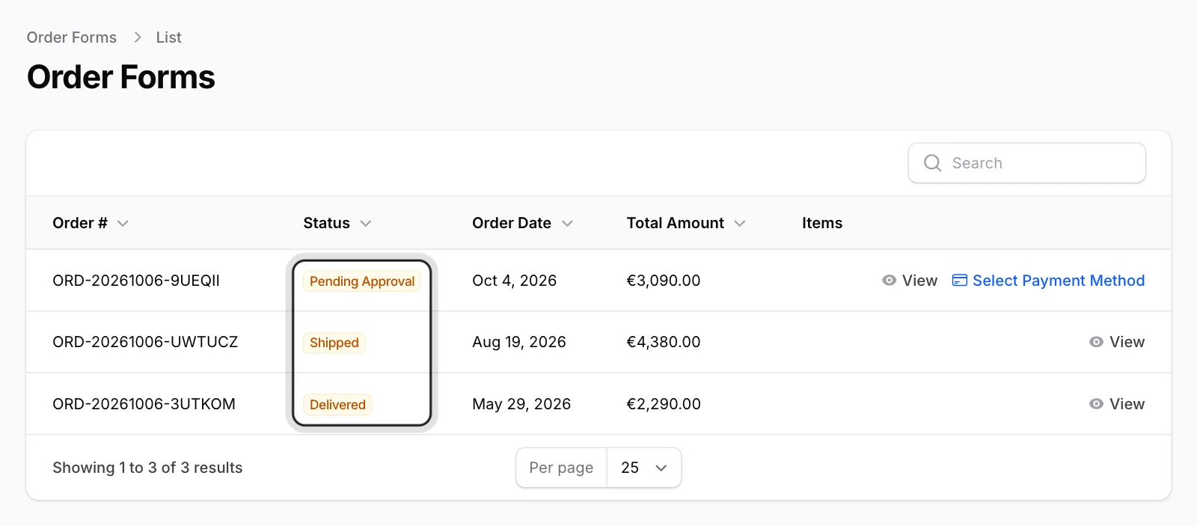Click the eye icon for order ORD-20261006-3UTKOM
This screenshot has width=1197, height=526.
[1096, 404]
